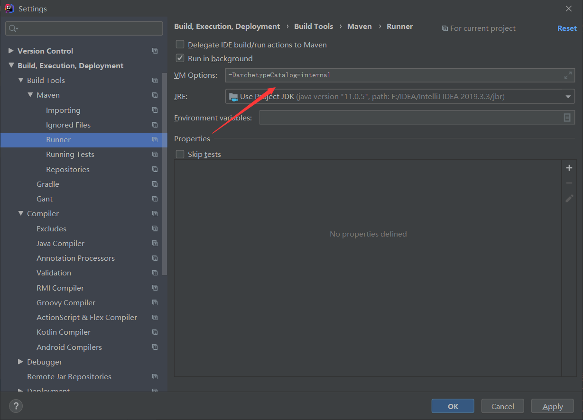The height and width of the screenshot is (420, 583).
Task: Expand Version Control tree node
Action: [x=11, y=51]
